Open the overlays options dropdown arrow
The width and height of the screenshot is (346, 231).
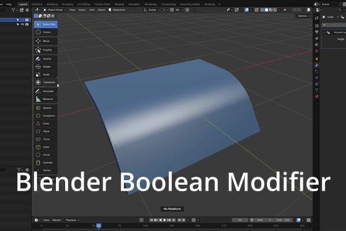pyautogui.click(x=251, y=10)
